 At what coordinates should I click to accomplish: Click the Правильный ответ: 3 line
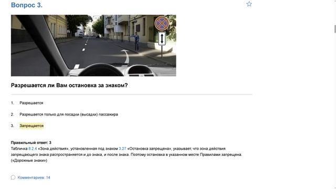31,142
